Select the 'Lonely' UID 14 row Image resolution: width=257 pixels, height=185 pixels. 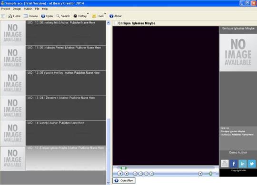[x=66, y=133]
